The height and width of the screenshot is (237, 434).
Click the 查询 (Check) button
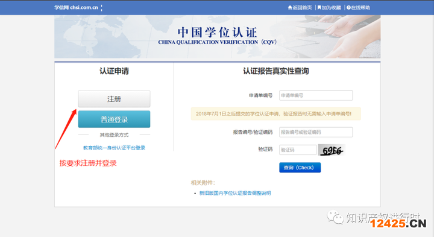[x=300, y=168]
